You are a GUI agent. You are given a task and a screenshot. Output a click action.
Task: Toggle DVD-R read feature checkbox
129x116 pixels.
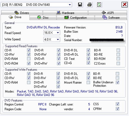(59, 50)
